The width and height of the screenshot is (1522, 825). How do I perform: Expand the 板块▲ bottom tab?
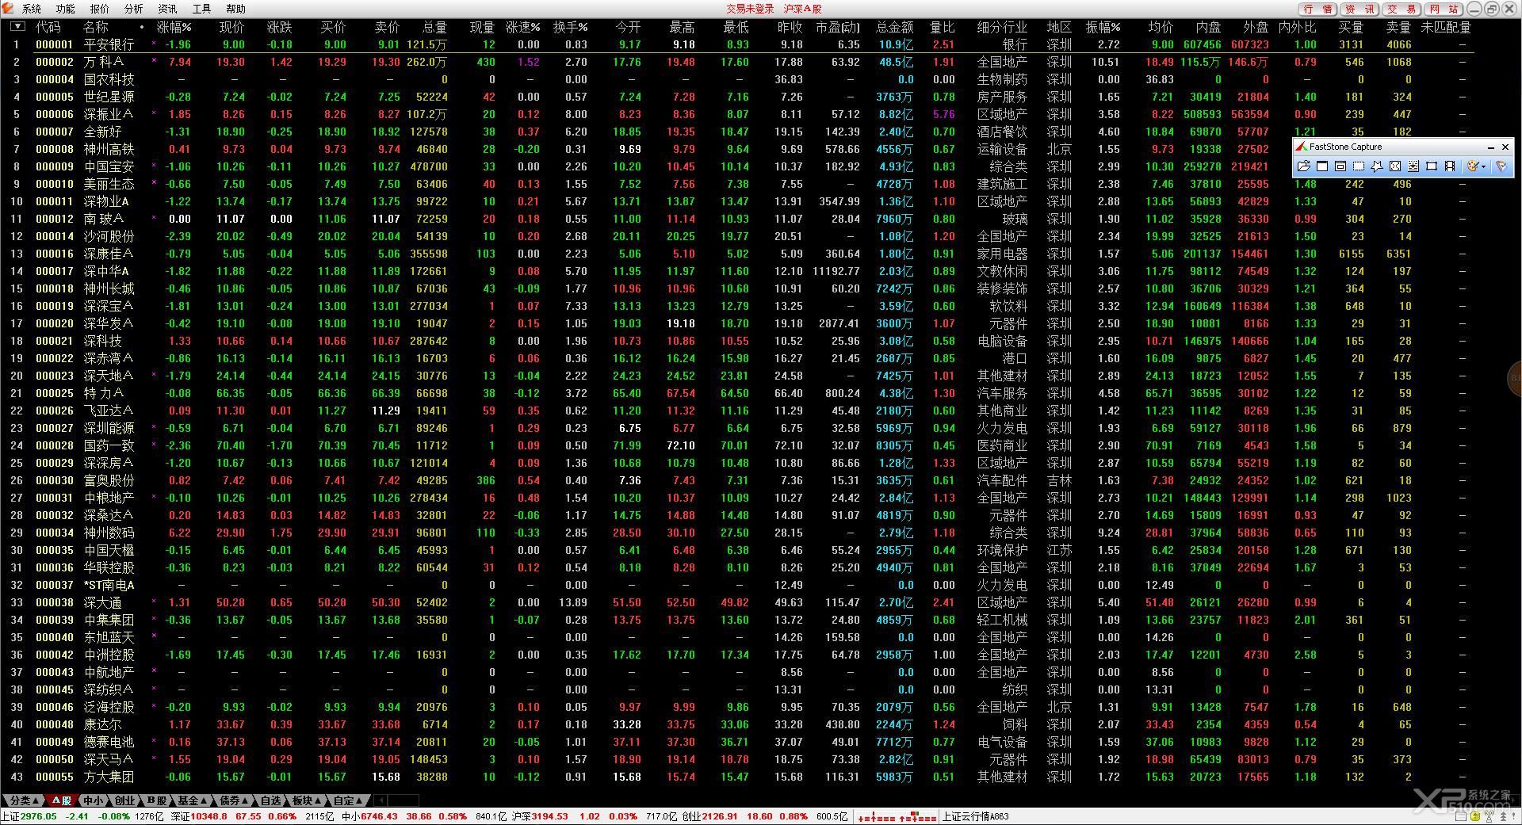pyautogui.click(x=307, y=800)
